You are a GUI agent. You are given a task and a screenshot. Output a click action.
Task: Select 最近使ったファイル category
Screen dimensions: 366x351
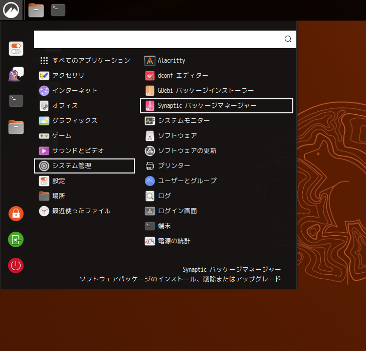click(85, 211)
